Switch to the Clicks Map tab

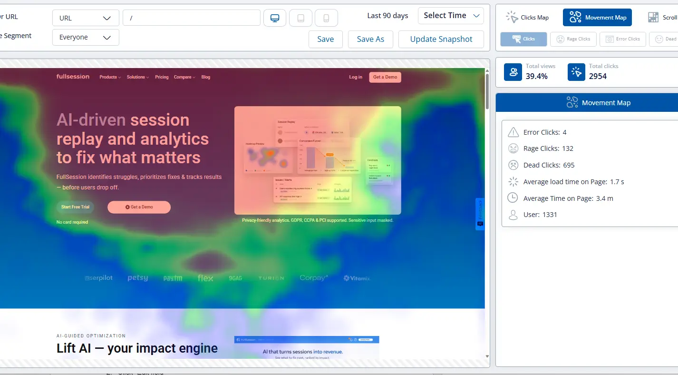coord(527,18)
